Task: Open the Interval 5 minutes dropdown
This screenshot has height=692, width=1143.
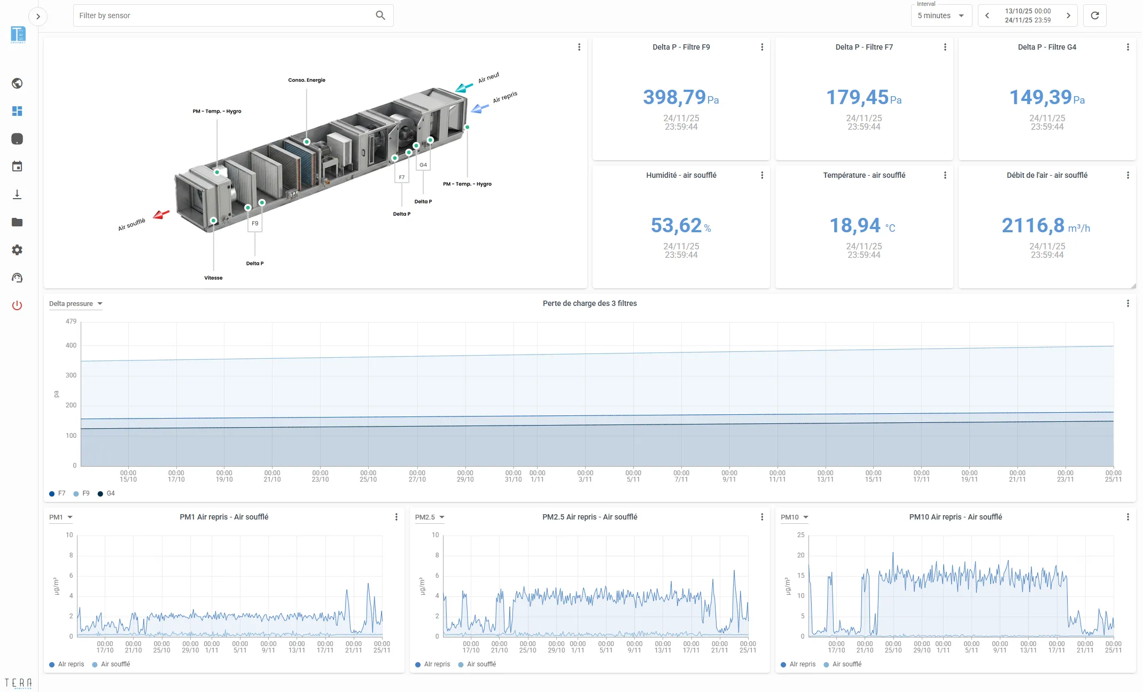Action: 941,15
